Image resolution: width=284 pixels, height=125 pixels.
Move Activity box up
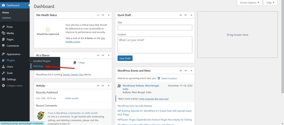click(98, 86)
